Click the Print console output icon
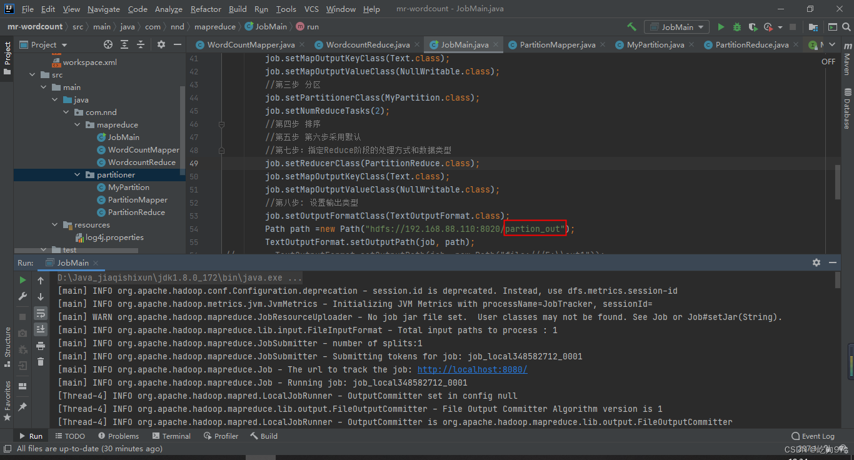The width and height of the screenshot is (854, 460). click(41, 346)
